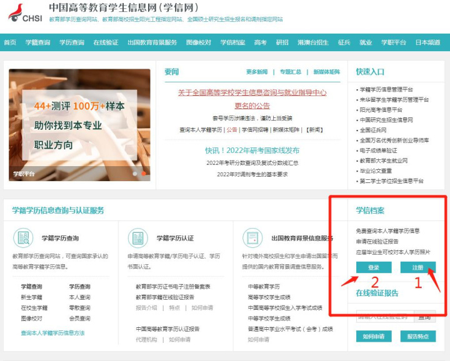Open 中国高等教育学历认证报告 link
Image resolution: width=450 pixels, height=361 pixels.
point(167,329)
